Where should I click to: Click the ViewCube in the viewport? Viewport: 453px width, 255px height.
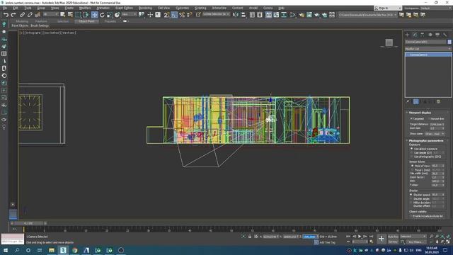pyautogui.click(x=389, y=42)
